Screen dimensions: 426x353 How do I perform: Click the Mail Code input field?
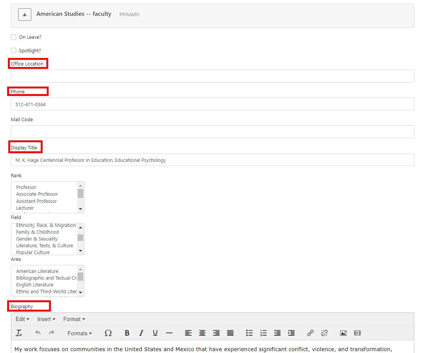[213, 132]
